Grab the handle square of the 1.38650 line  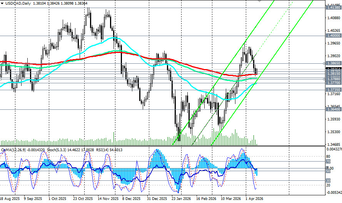pos(324,64)
